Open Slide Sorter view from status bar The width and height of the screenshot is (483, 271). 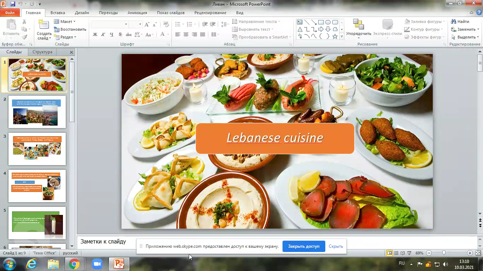click(396, 253)
